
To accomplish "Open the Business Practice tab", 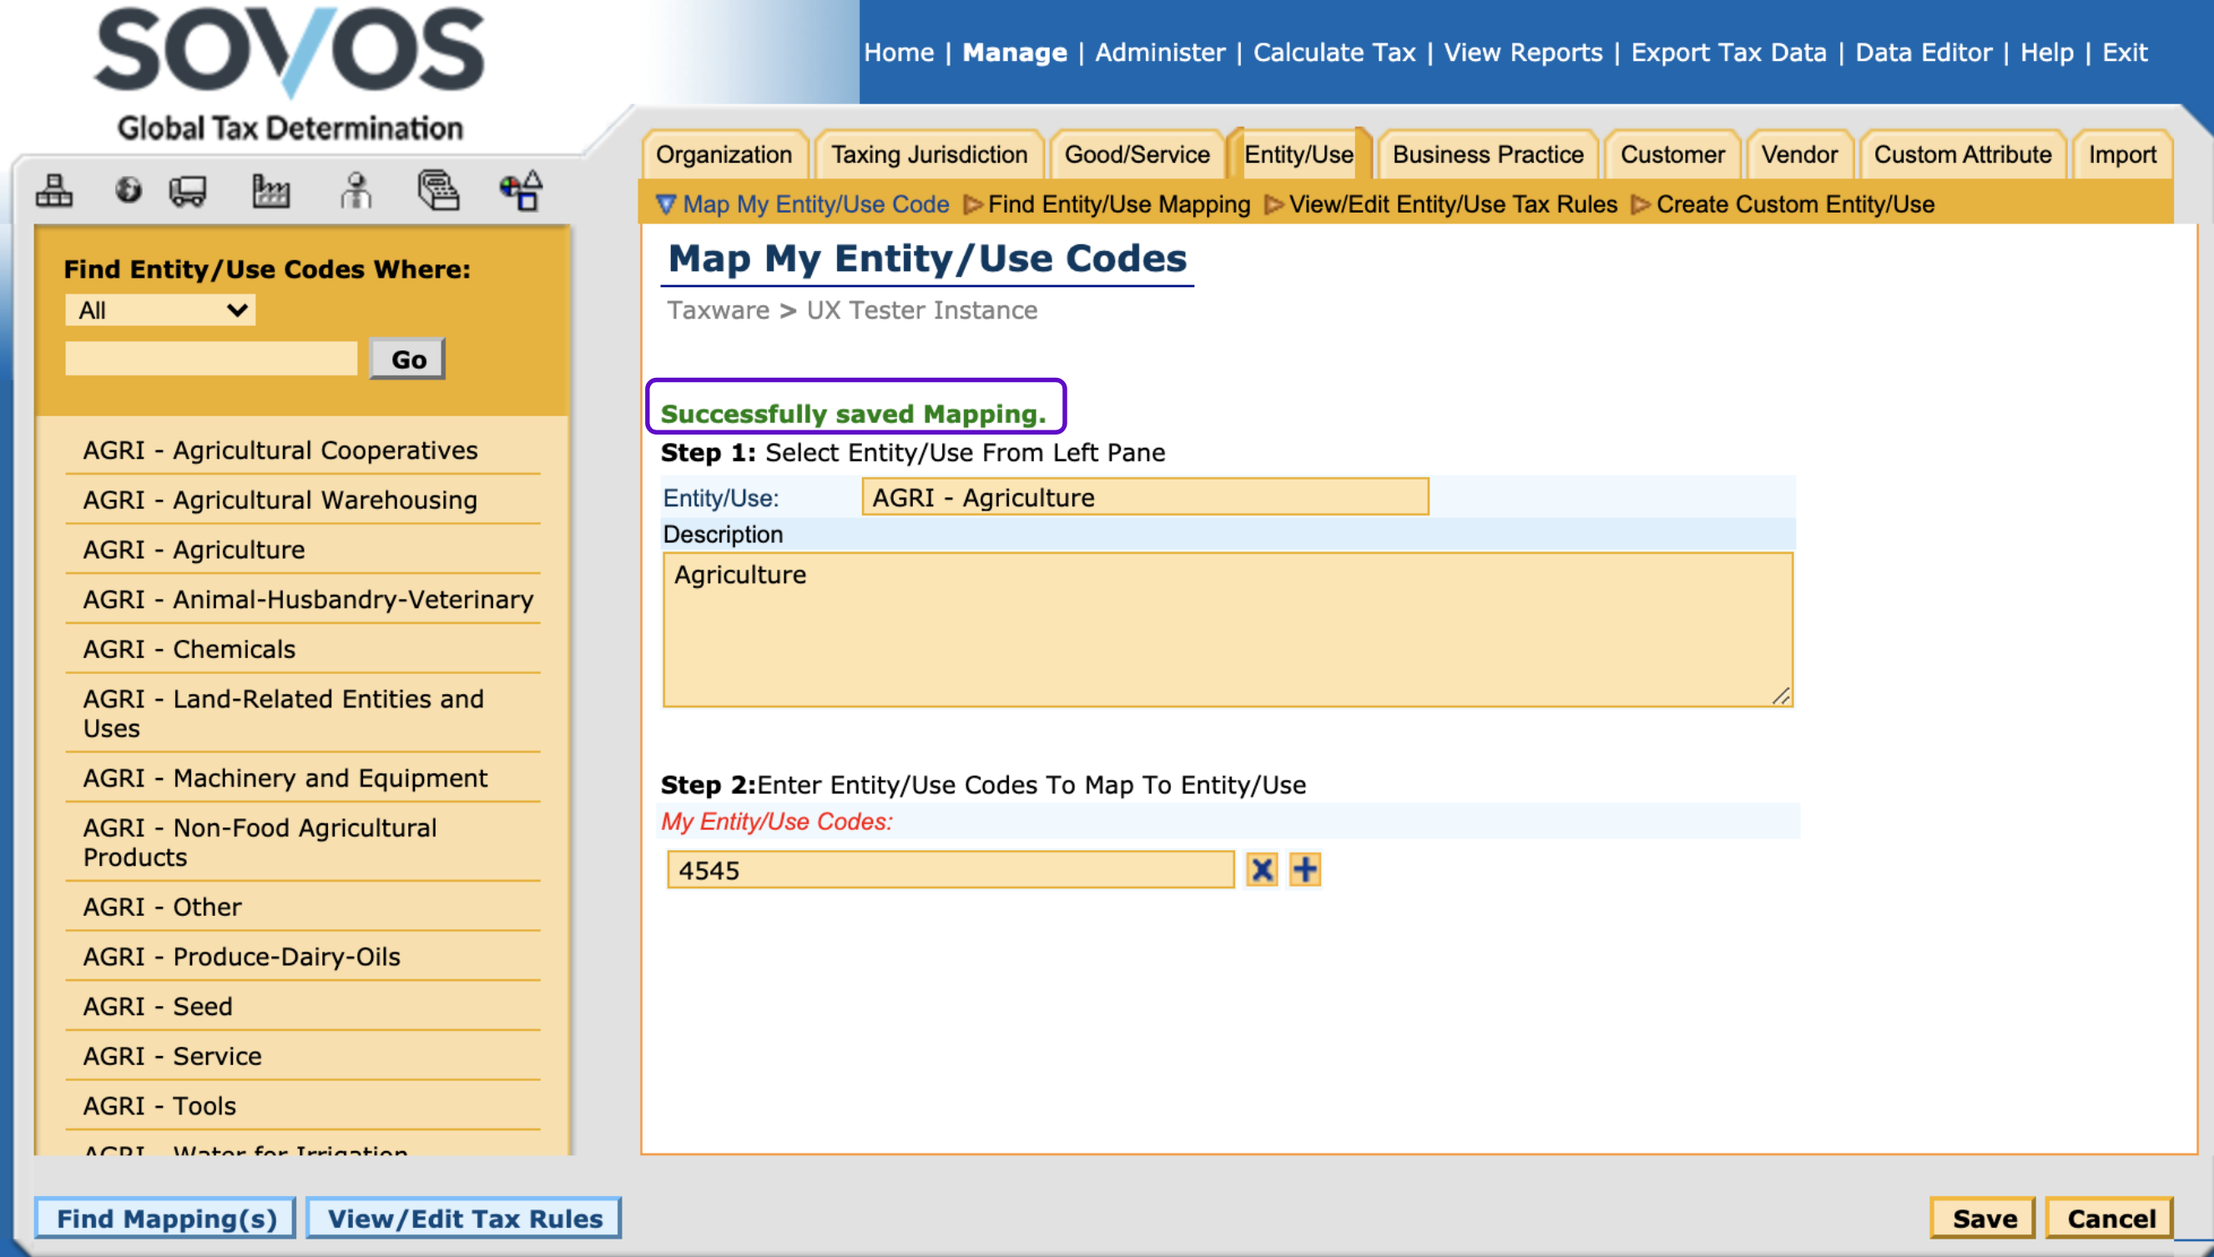I will point(1487,154).
